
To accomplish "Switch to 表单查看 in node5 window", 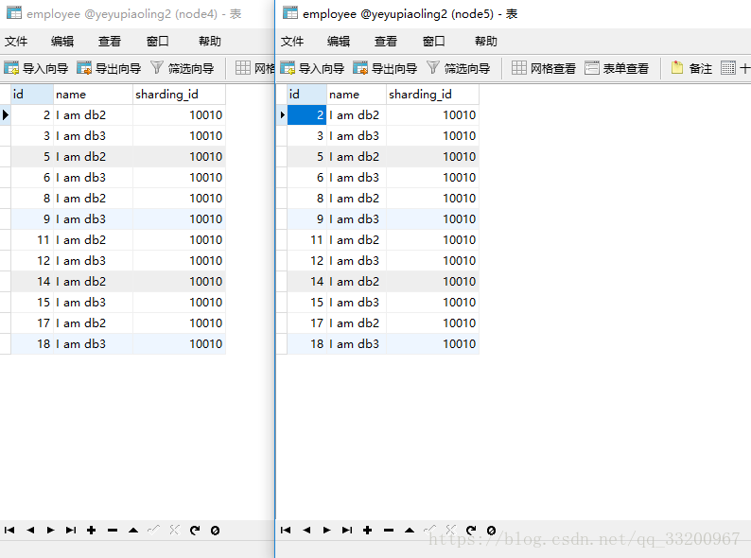I will (617, 68).
